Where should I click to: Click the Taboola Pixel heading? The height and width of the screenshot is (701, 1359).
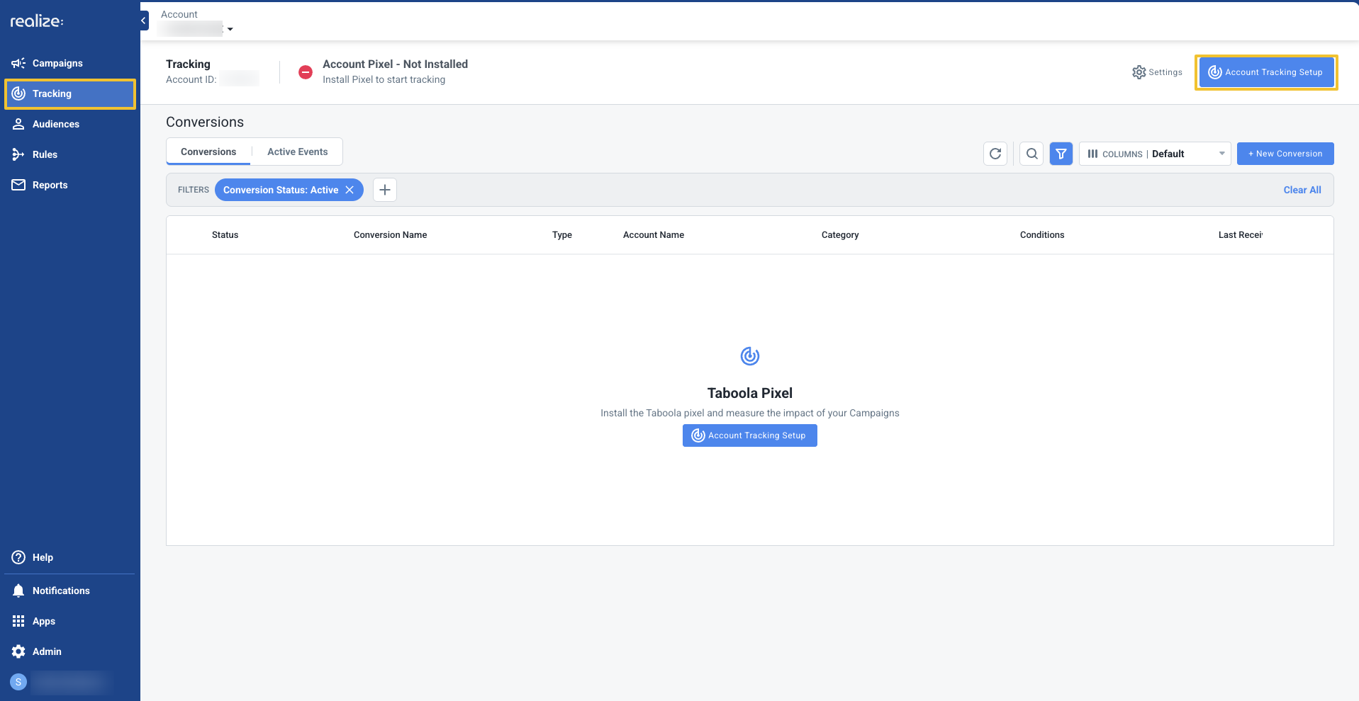[x=750, y=393]
